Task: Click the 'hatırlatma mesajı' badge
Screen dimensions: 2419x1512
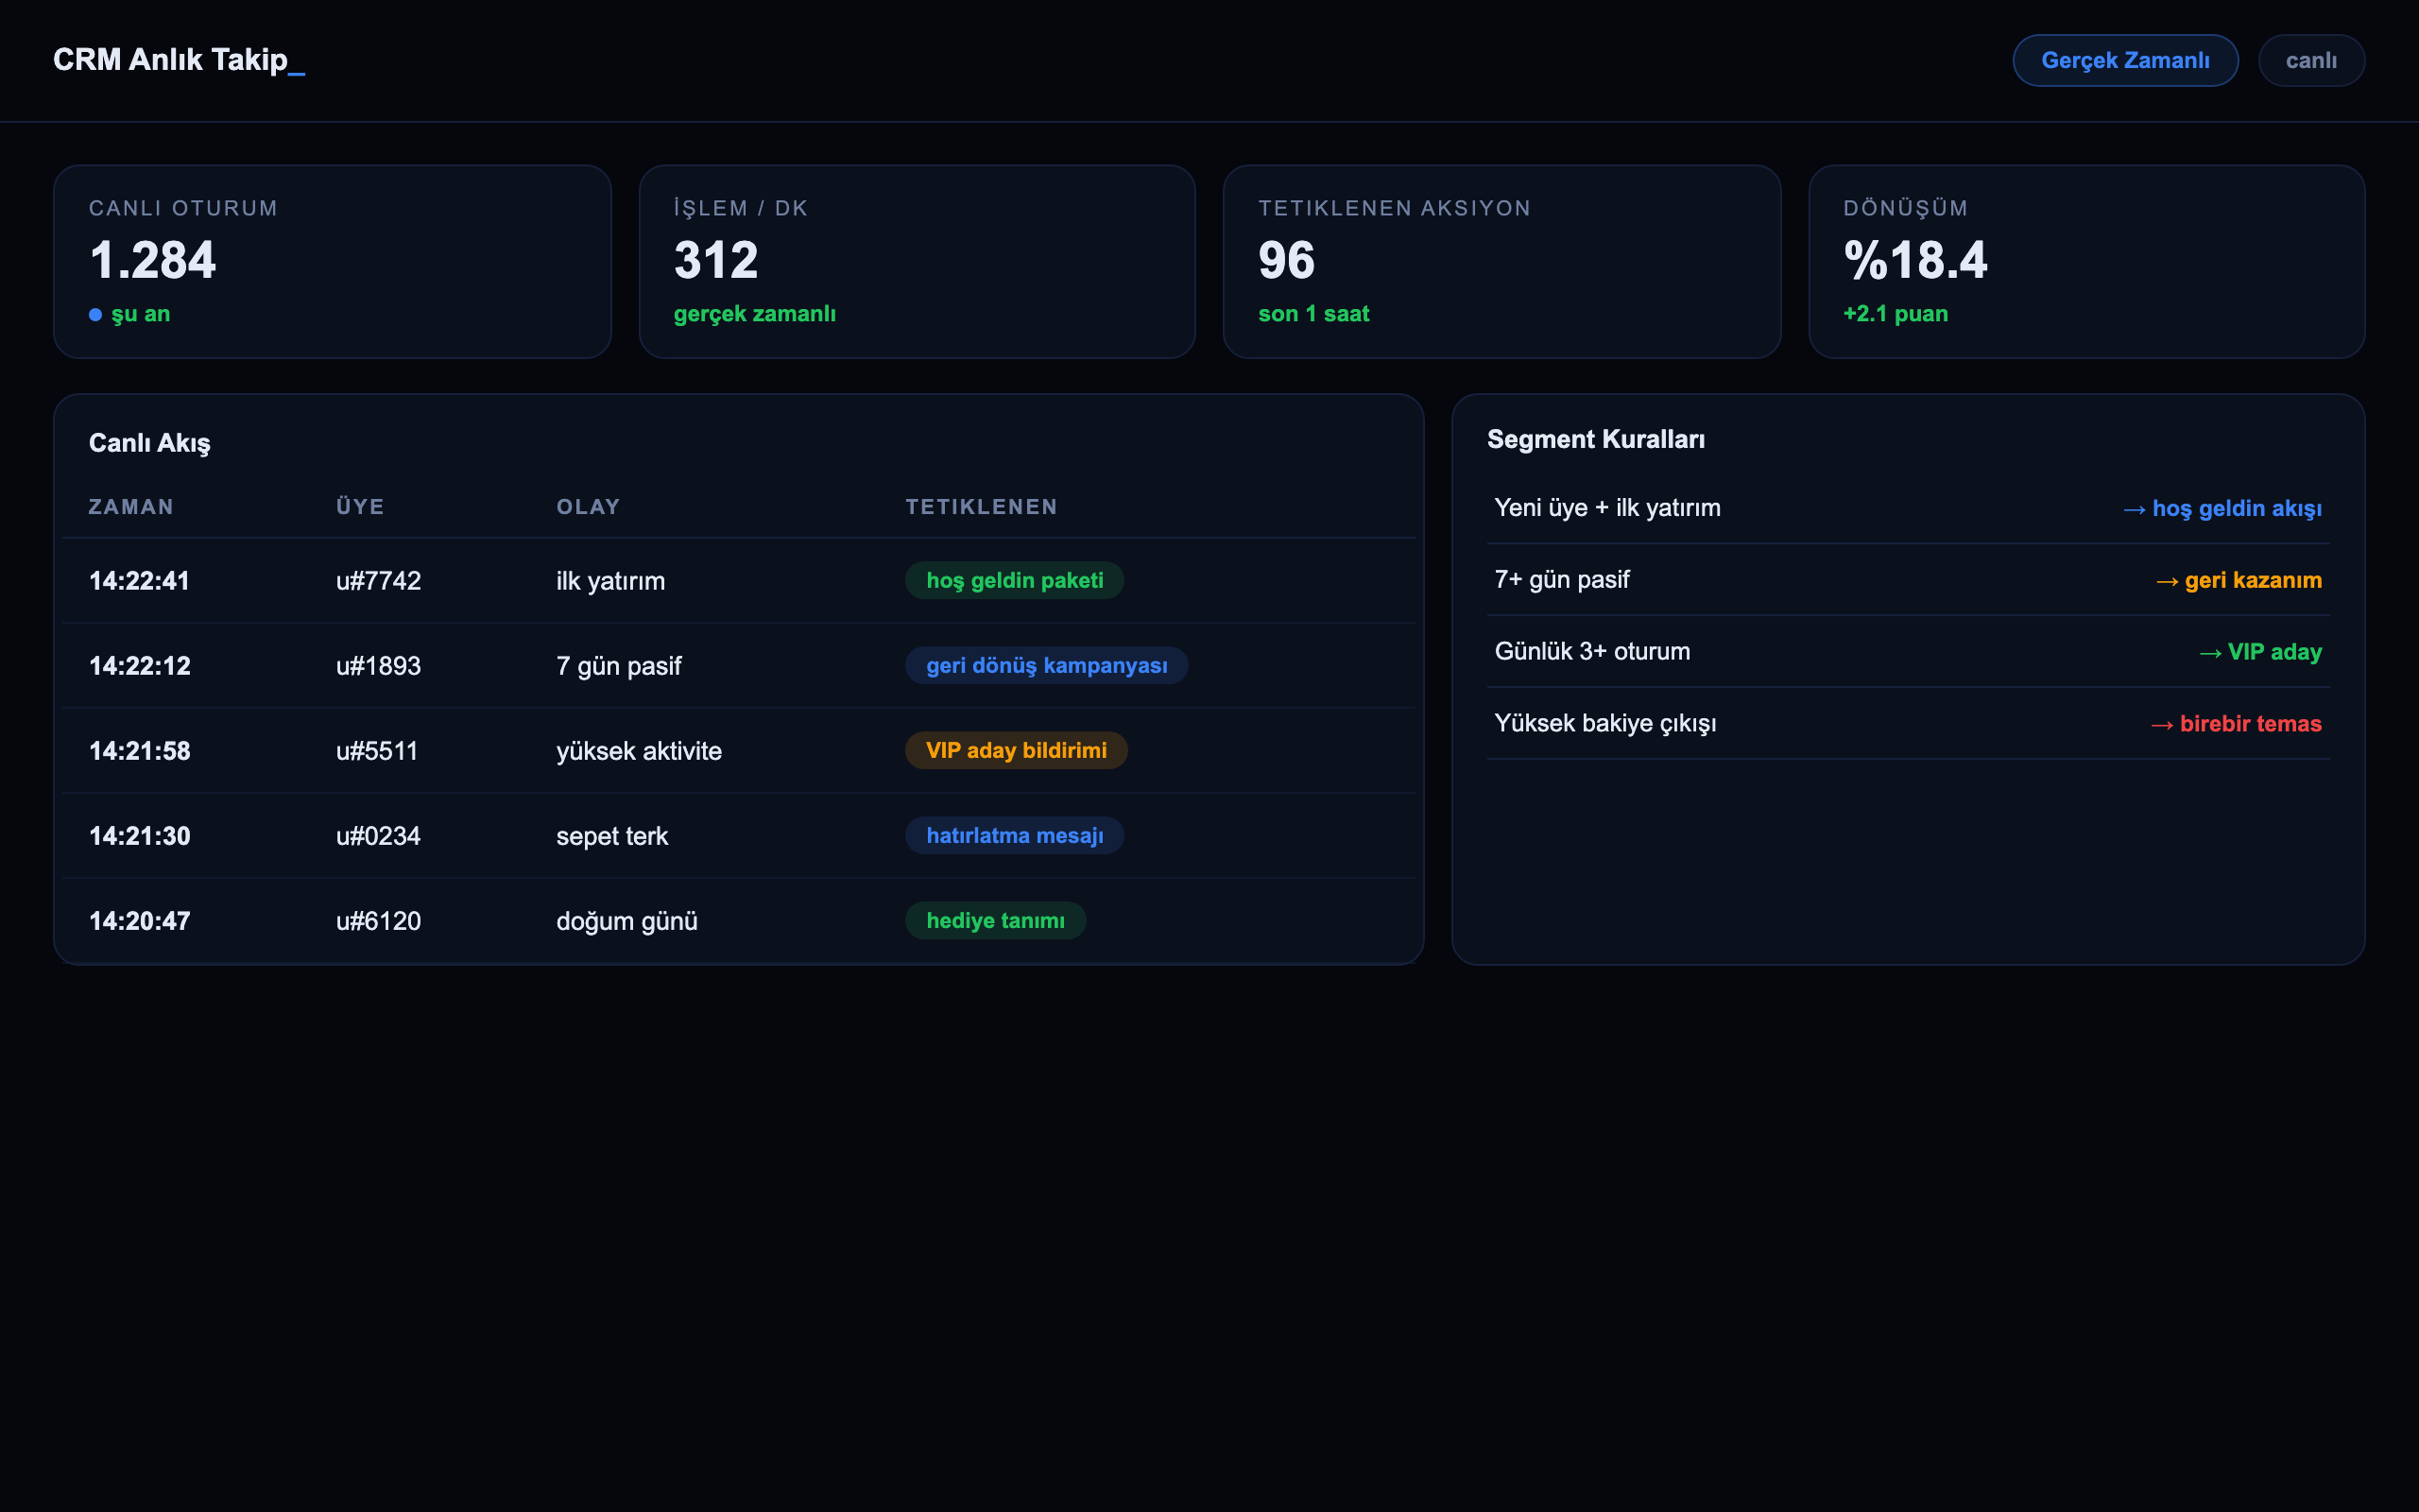Action: point(1015,835)
